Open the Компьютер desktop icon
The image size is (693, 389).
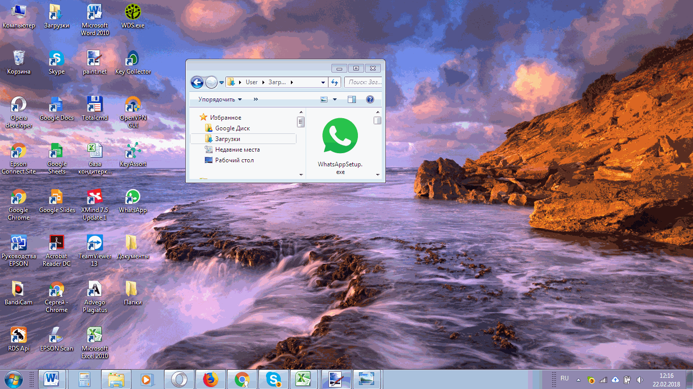point(19,16)
